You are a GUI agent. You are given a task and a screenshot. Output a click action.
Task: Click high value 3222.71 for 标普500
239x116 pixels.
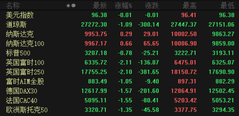[185, 53]
